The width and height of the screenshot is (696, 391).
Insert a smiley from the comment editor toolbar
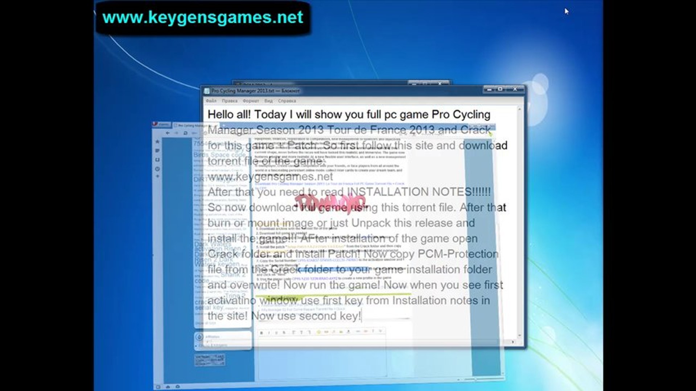coord(319,332)
